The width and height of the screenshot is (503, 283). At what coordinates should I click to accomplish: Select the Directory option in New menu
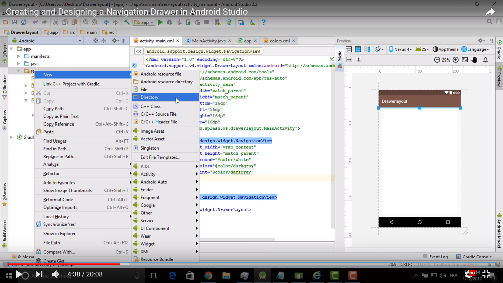[x=149, y=97]
